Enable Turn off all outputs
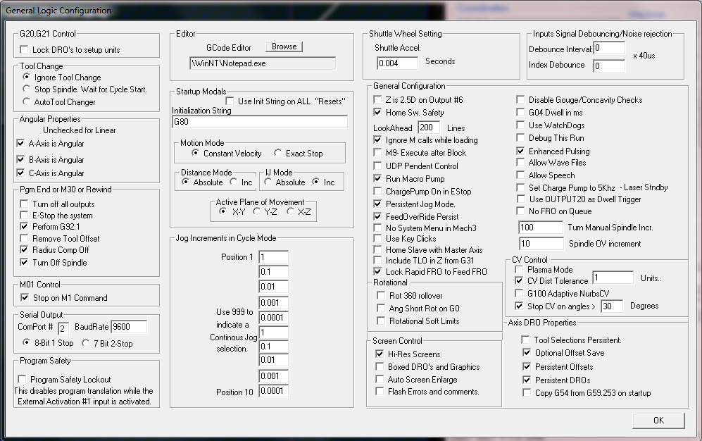The width and height of the screenshot is (702, 441). pyautogui.click(x=24, y=204)
